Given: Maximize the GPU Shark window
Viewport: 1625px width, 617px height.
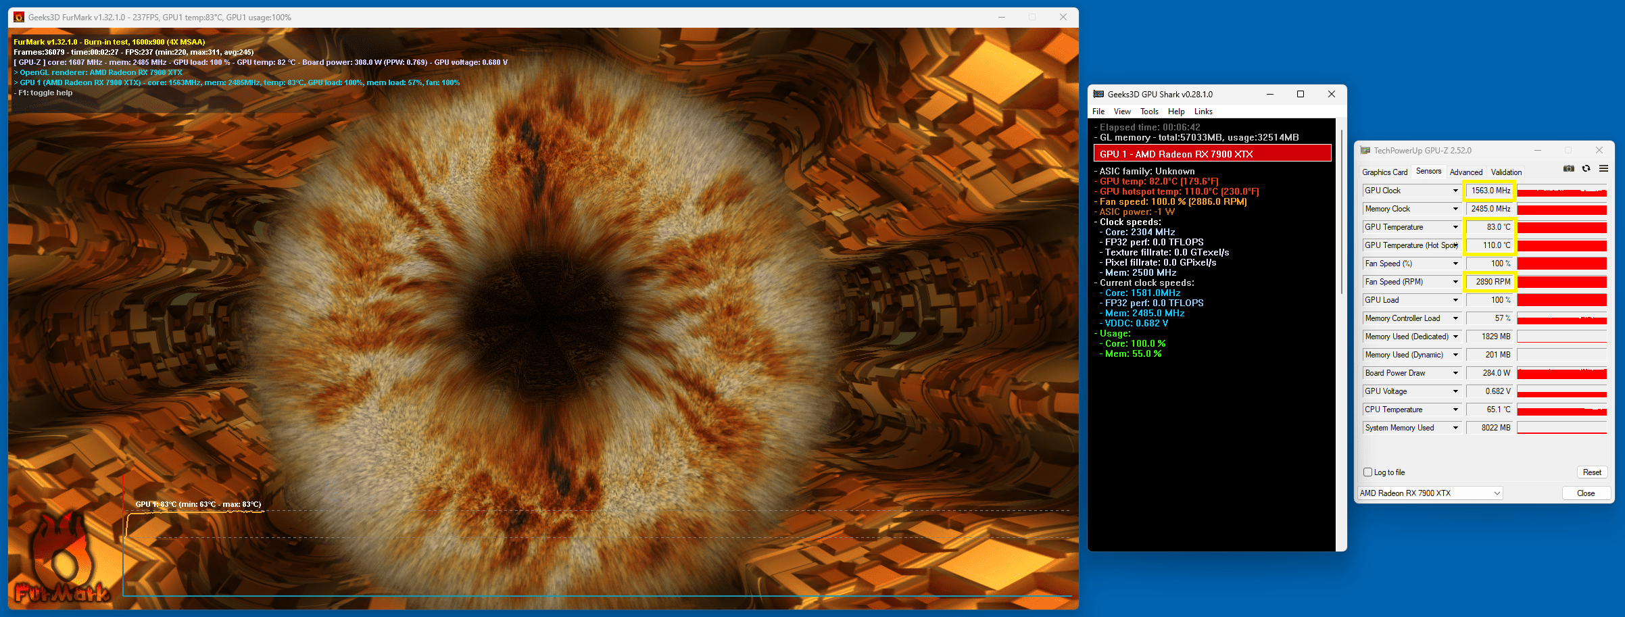Looking at the screenshot, I should tap(1301, 94).
